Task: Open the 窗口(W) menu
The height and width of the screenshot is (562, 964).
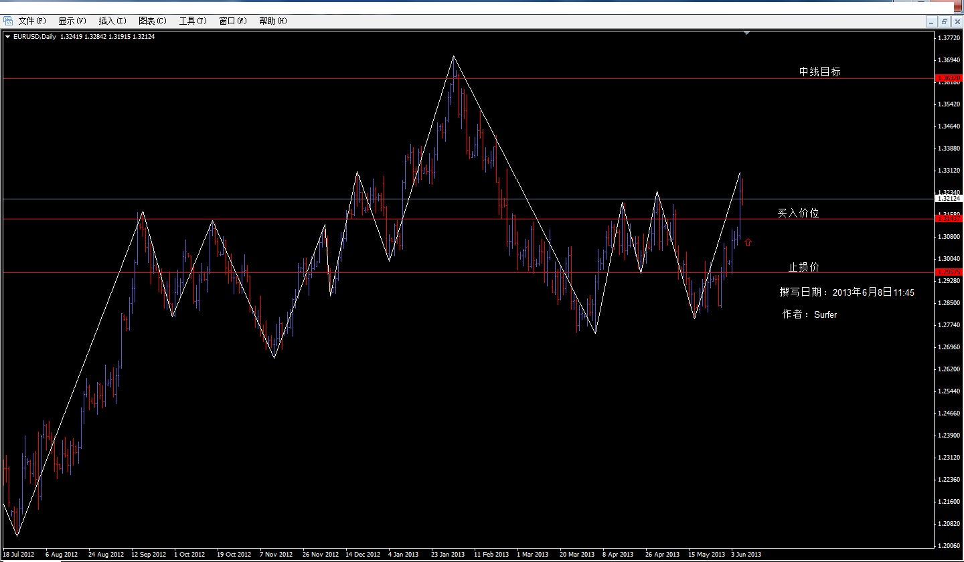Action: click(233, 21)
